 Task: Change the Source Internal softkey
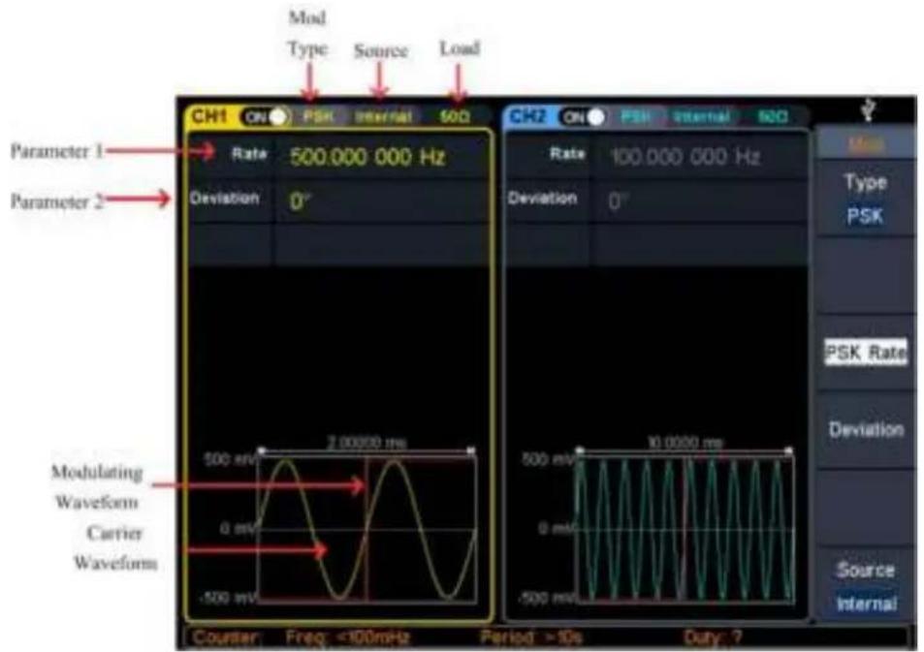pos(865,586)
